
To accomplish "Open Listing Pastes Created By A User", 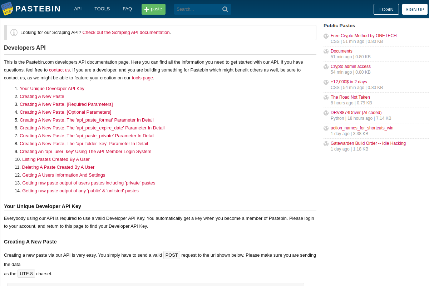I will [x=56, y=159].
